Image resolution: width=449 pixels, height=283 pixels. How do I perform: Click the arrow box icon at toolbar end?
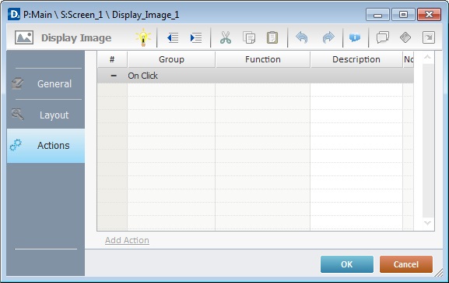429,37
